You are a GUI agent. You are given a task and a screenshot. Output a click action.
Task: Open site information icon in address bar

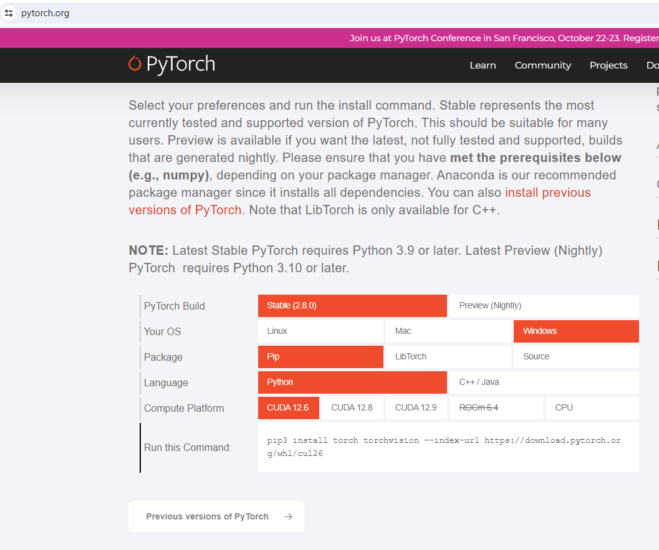click(x=9, y=13)
